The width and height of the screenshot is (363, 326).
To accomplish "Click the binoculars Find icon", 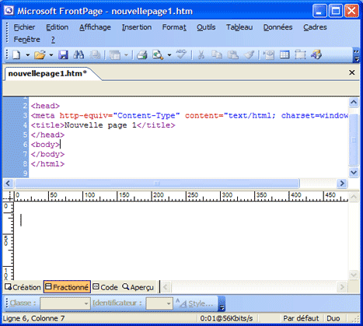I will (x=79, y=55).
